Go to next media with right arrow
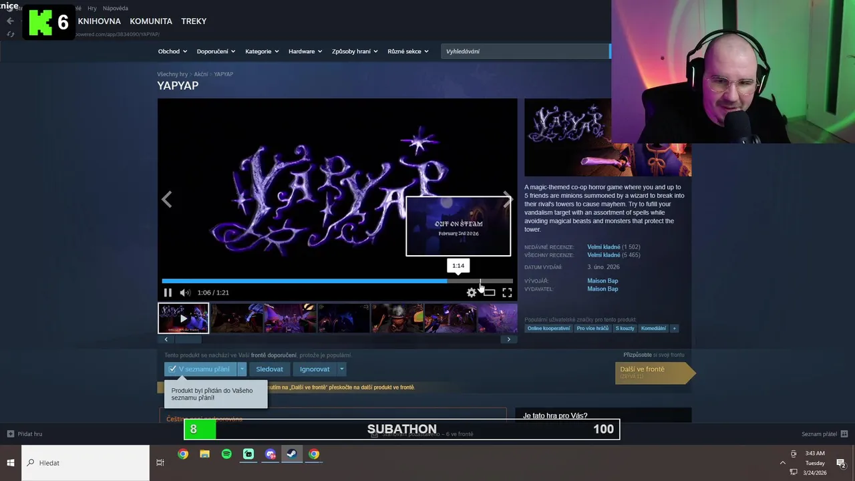The image size is (855, 481). click(x=508, y=200)
